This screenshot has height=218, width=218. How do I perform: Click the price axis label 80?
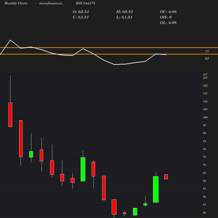click(x=204, y=149)
